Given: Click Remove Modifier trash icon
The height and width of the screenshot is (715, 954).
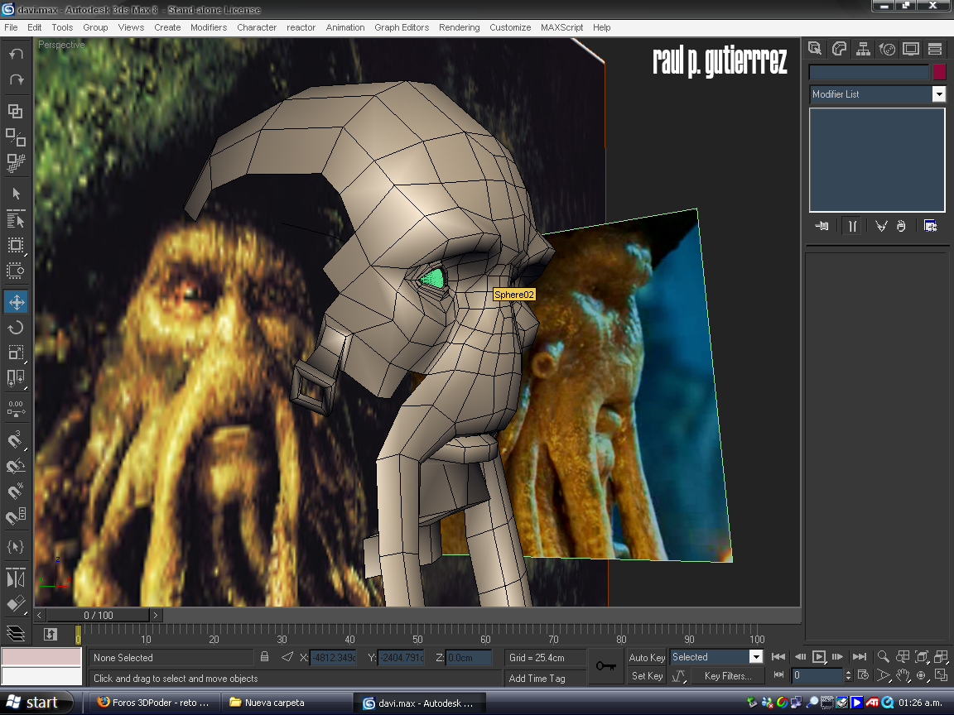Looking at the screenshot, I should pos(901,226).
